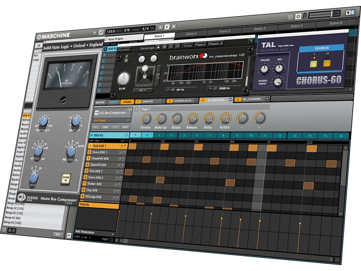The image size is (361, 271).
Task: Toggle the PRINT checkbox
Action: [112, 240]
